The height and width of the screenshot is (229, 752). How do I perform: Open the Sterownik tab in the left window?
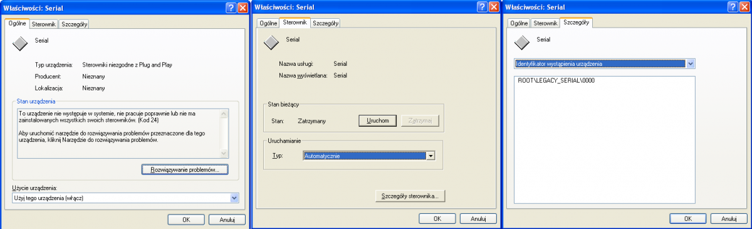point(44,24)
